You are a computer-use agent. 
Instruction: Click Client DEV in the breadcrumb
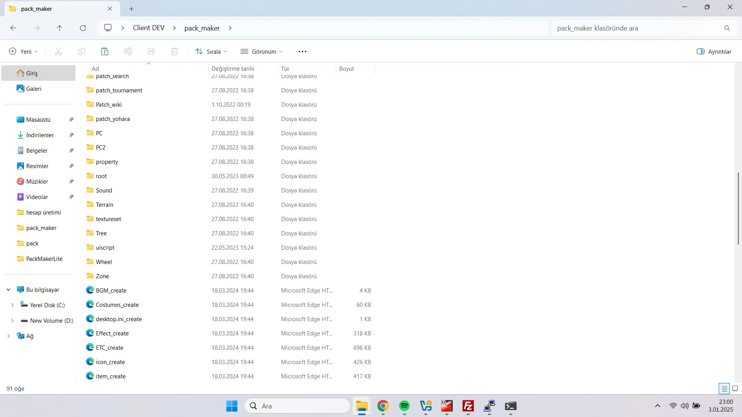[148, 28]
